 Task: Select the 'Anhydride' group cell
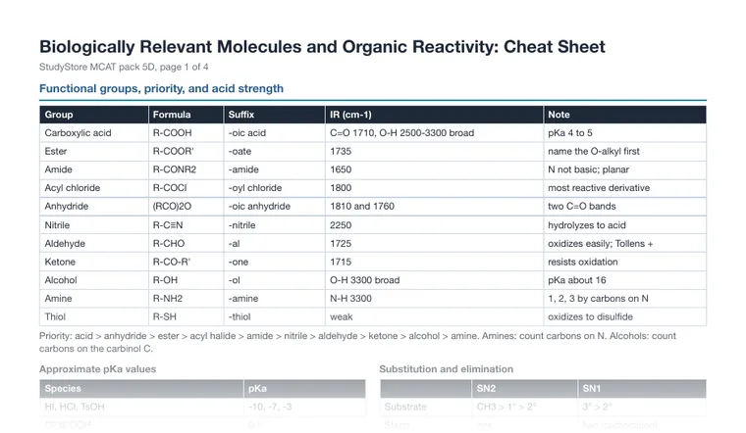(93, 207)
